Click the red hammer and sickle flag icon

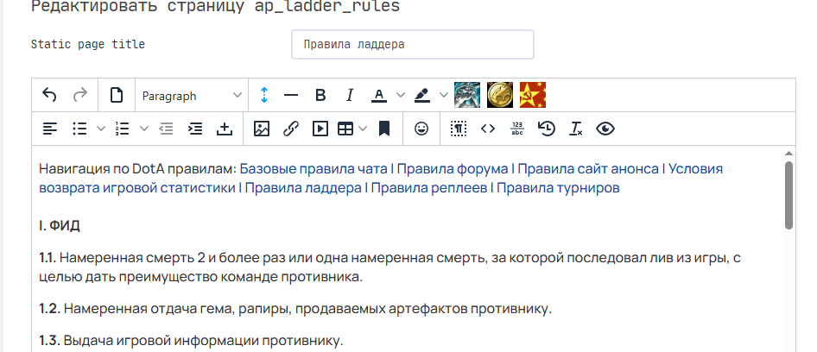click(533, 95)
